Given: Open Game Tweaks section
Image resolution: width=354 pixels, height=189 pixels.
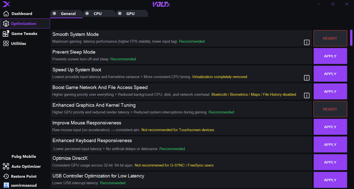Looking at the screenshot, I should tap(25, 34).
